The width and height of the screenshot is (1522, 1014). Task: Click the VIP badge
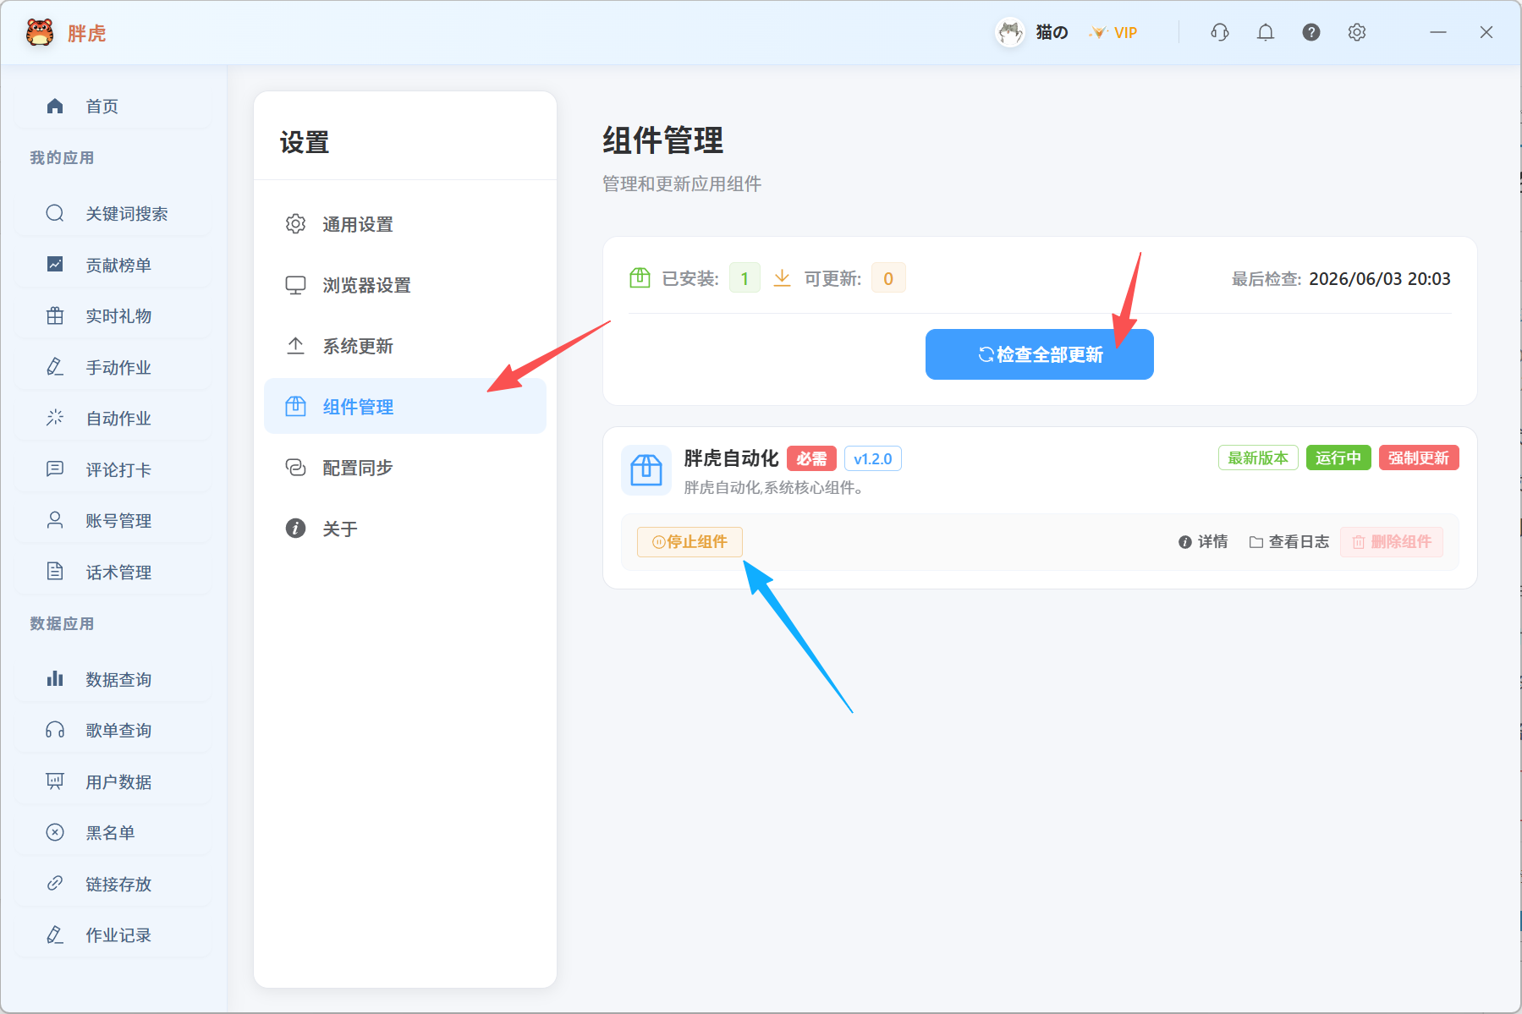[x=1113, y=32]
